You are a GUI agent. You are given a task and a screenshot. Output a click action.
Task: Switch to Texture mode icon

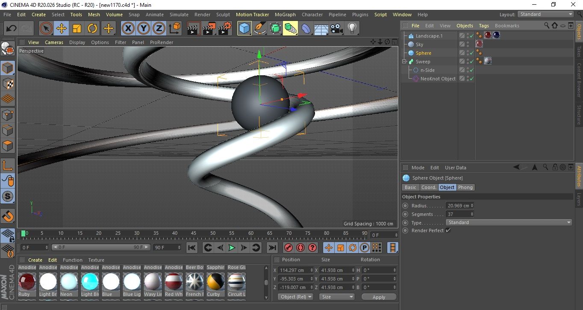pyautogui.click(x=8, y=83)
